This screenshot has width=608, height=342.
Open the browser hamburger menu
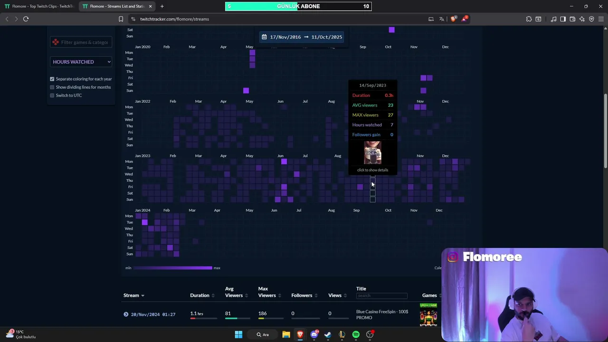tap(601, 19)
